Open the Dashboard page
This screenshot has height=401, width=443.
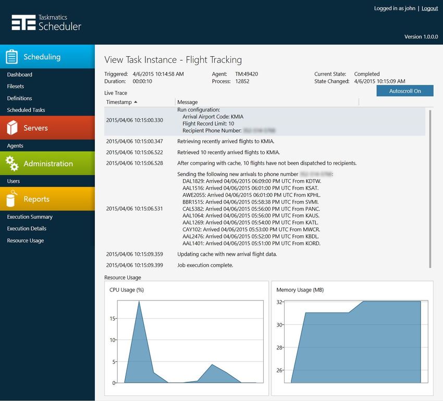(19, 74)
